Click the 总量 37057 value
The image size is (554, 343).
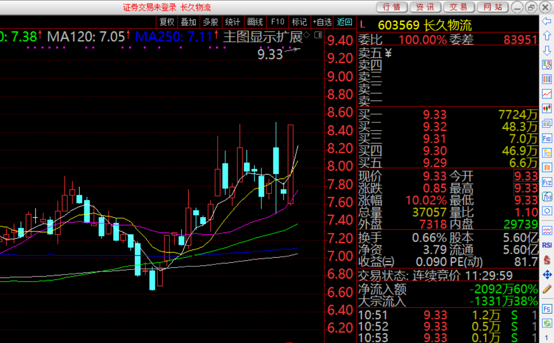click(x=430, y=212)
